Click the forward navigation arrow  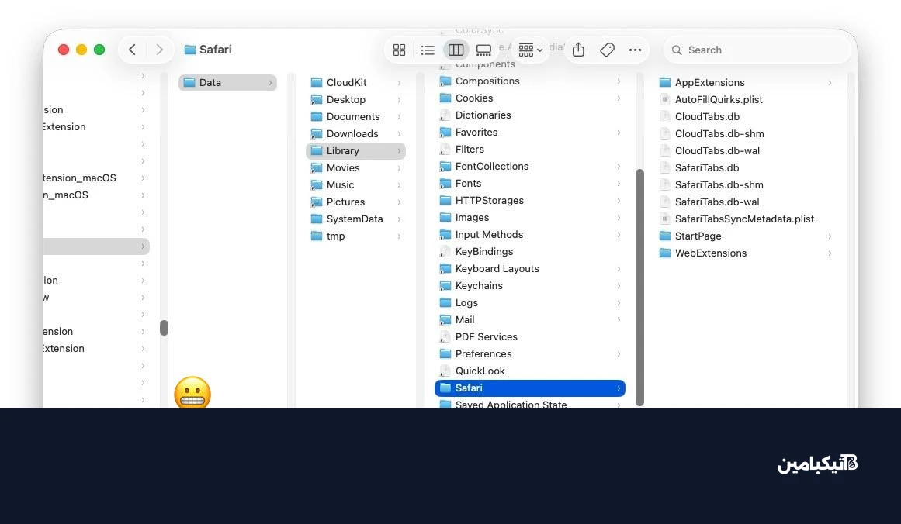[159, 49]
